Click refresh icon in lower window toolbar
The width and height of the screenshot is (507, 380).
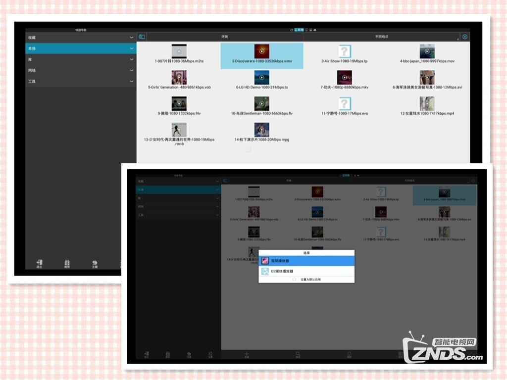click(x=349, y=355)
